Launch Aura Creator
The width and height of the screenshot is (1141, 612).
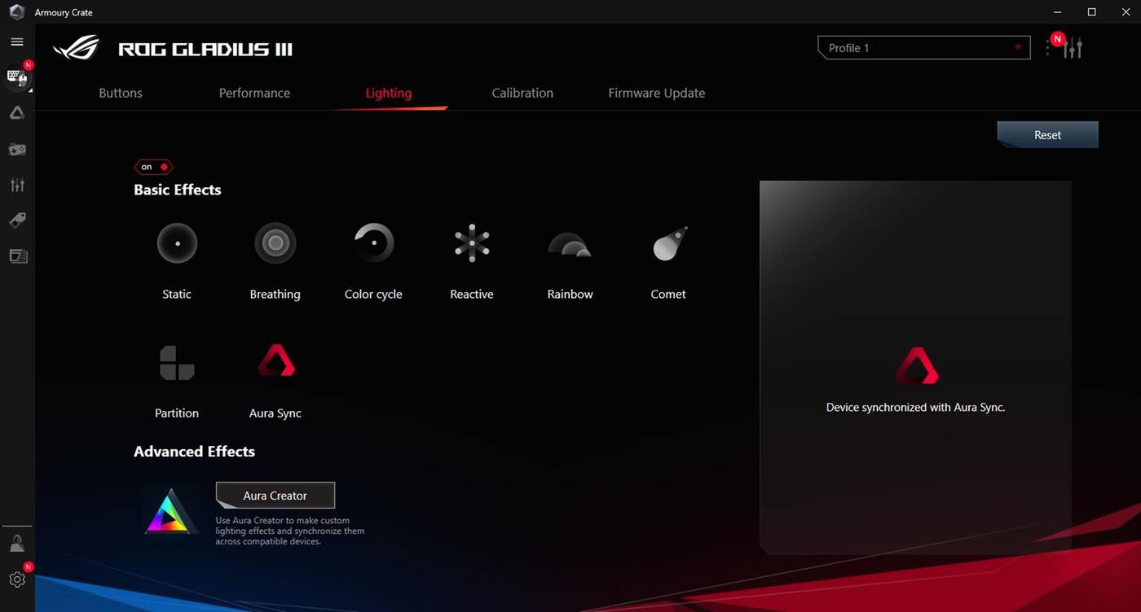[x=275, y=495]
